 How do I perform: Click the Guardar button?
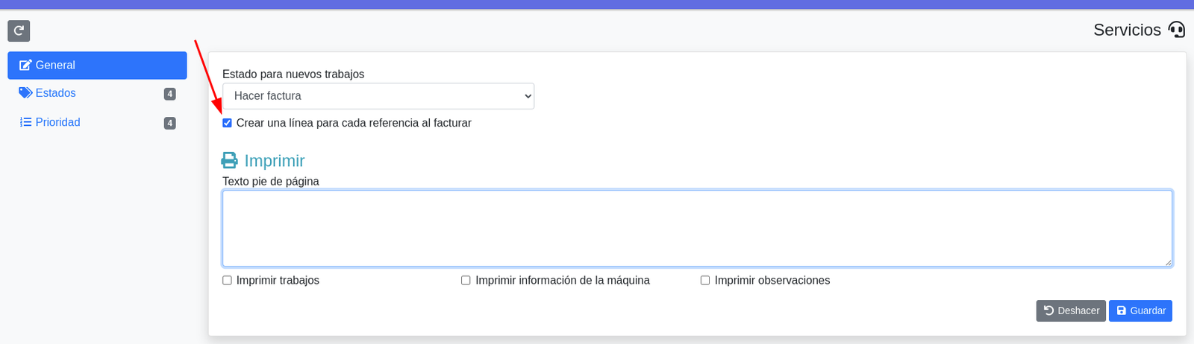[1140, 310]
